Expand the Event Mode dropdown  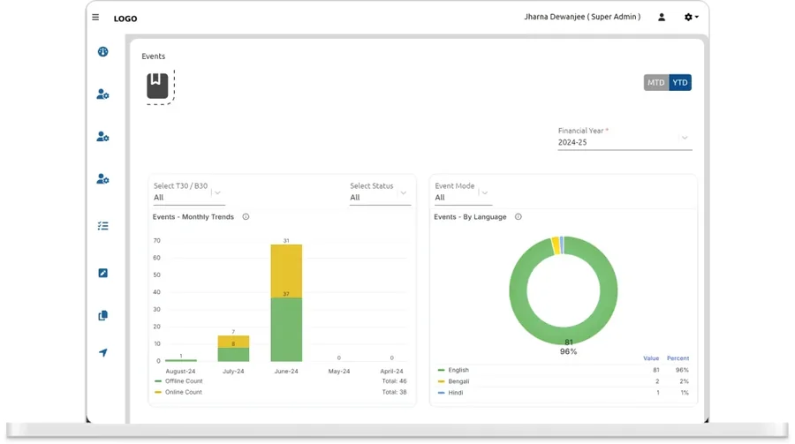[x=463, y=192]
